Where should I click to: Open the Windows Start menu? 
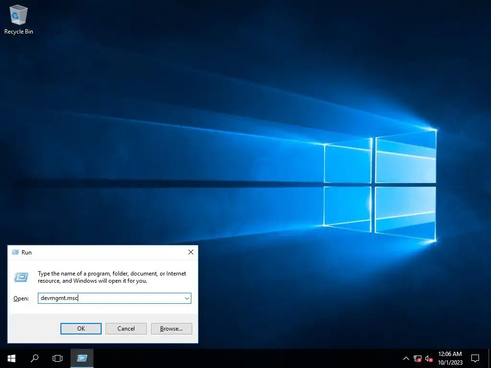pos(12,358)
